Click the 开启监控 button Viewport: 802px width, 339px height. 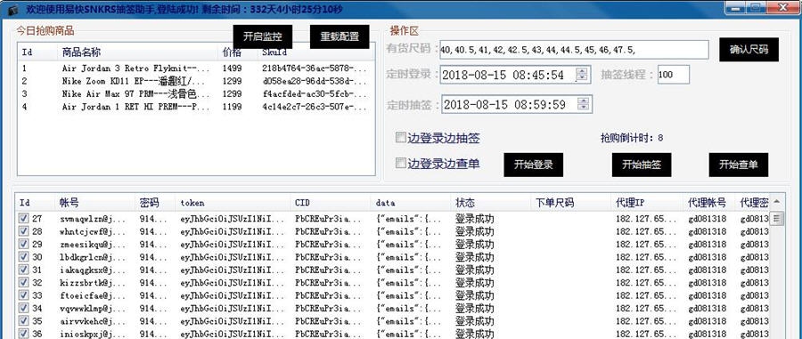tap(263, 36)
